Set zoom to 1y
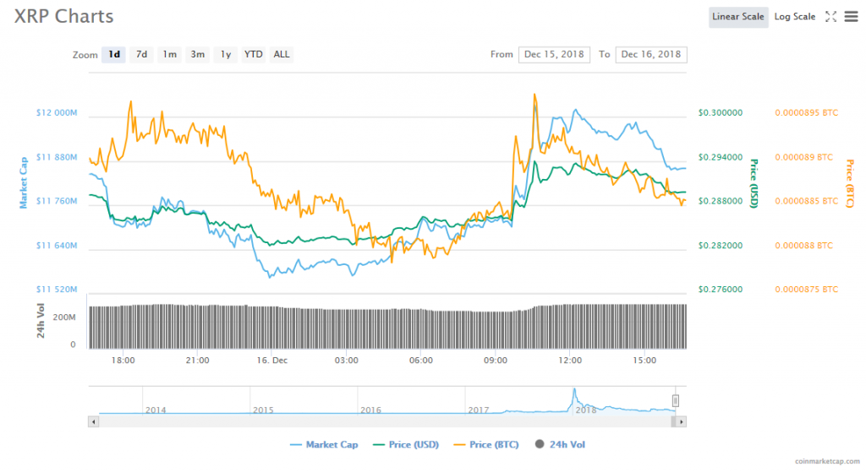 tap(225, 55)
